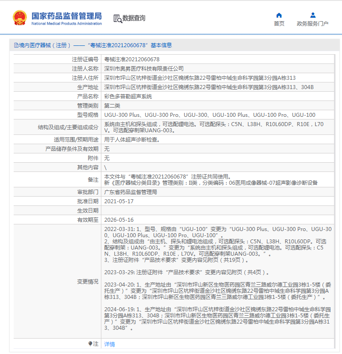This screenshot has width=342, height=354.
Task: Click the 备注 remarks text
Action: [211, 180]
